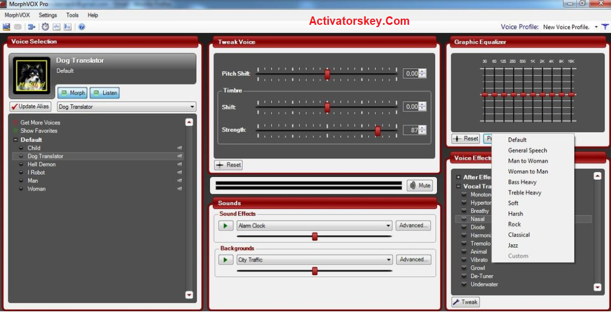Click the 30 Hz equalizer band slider
611x313 pixels.
coord(484,95)
